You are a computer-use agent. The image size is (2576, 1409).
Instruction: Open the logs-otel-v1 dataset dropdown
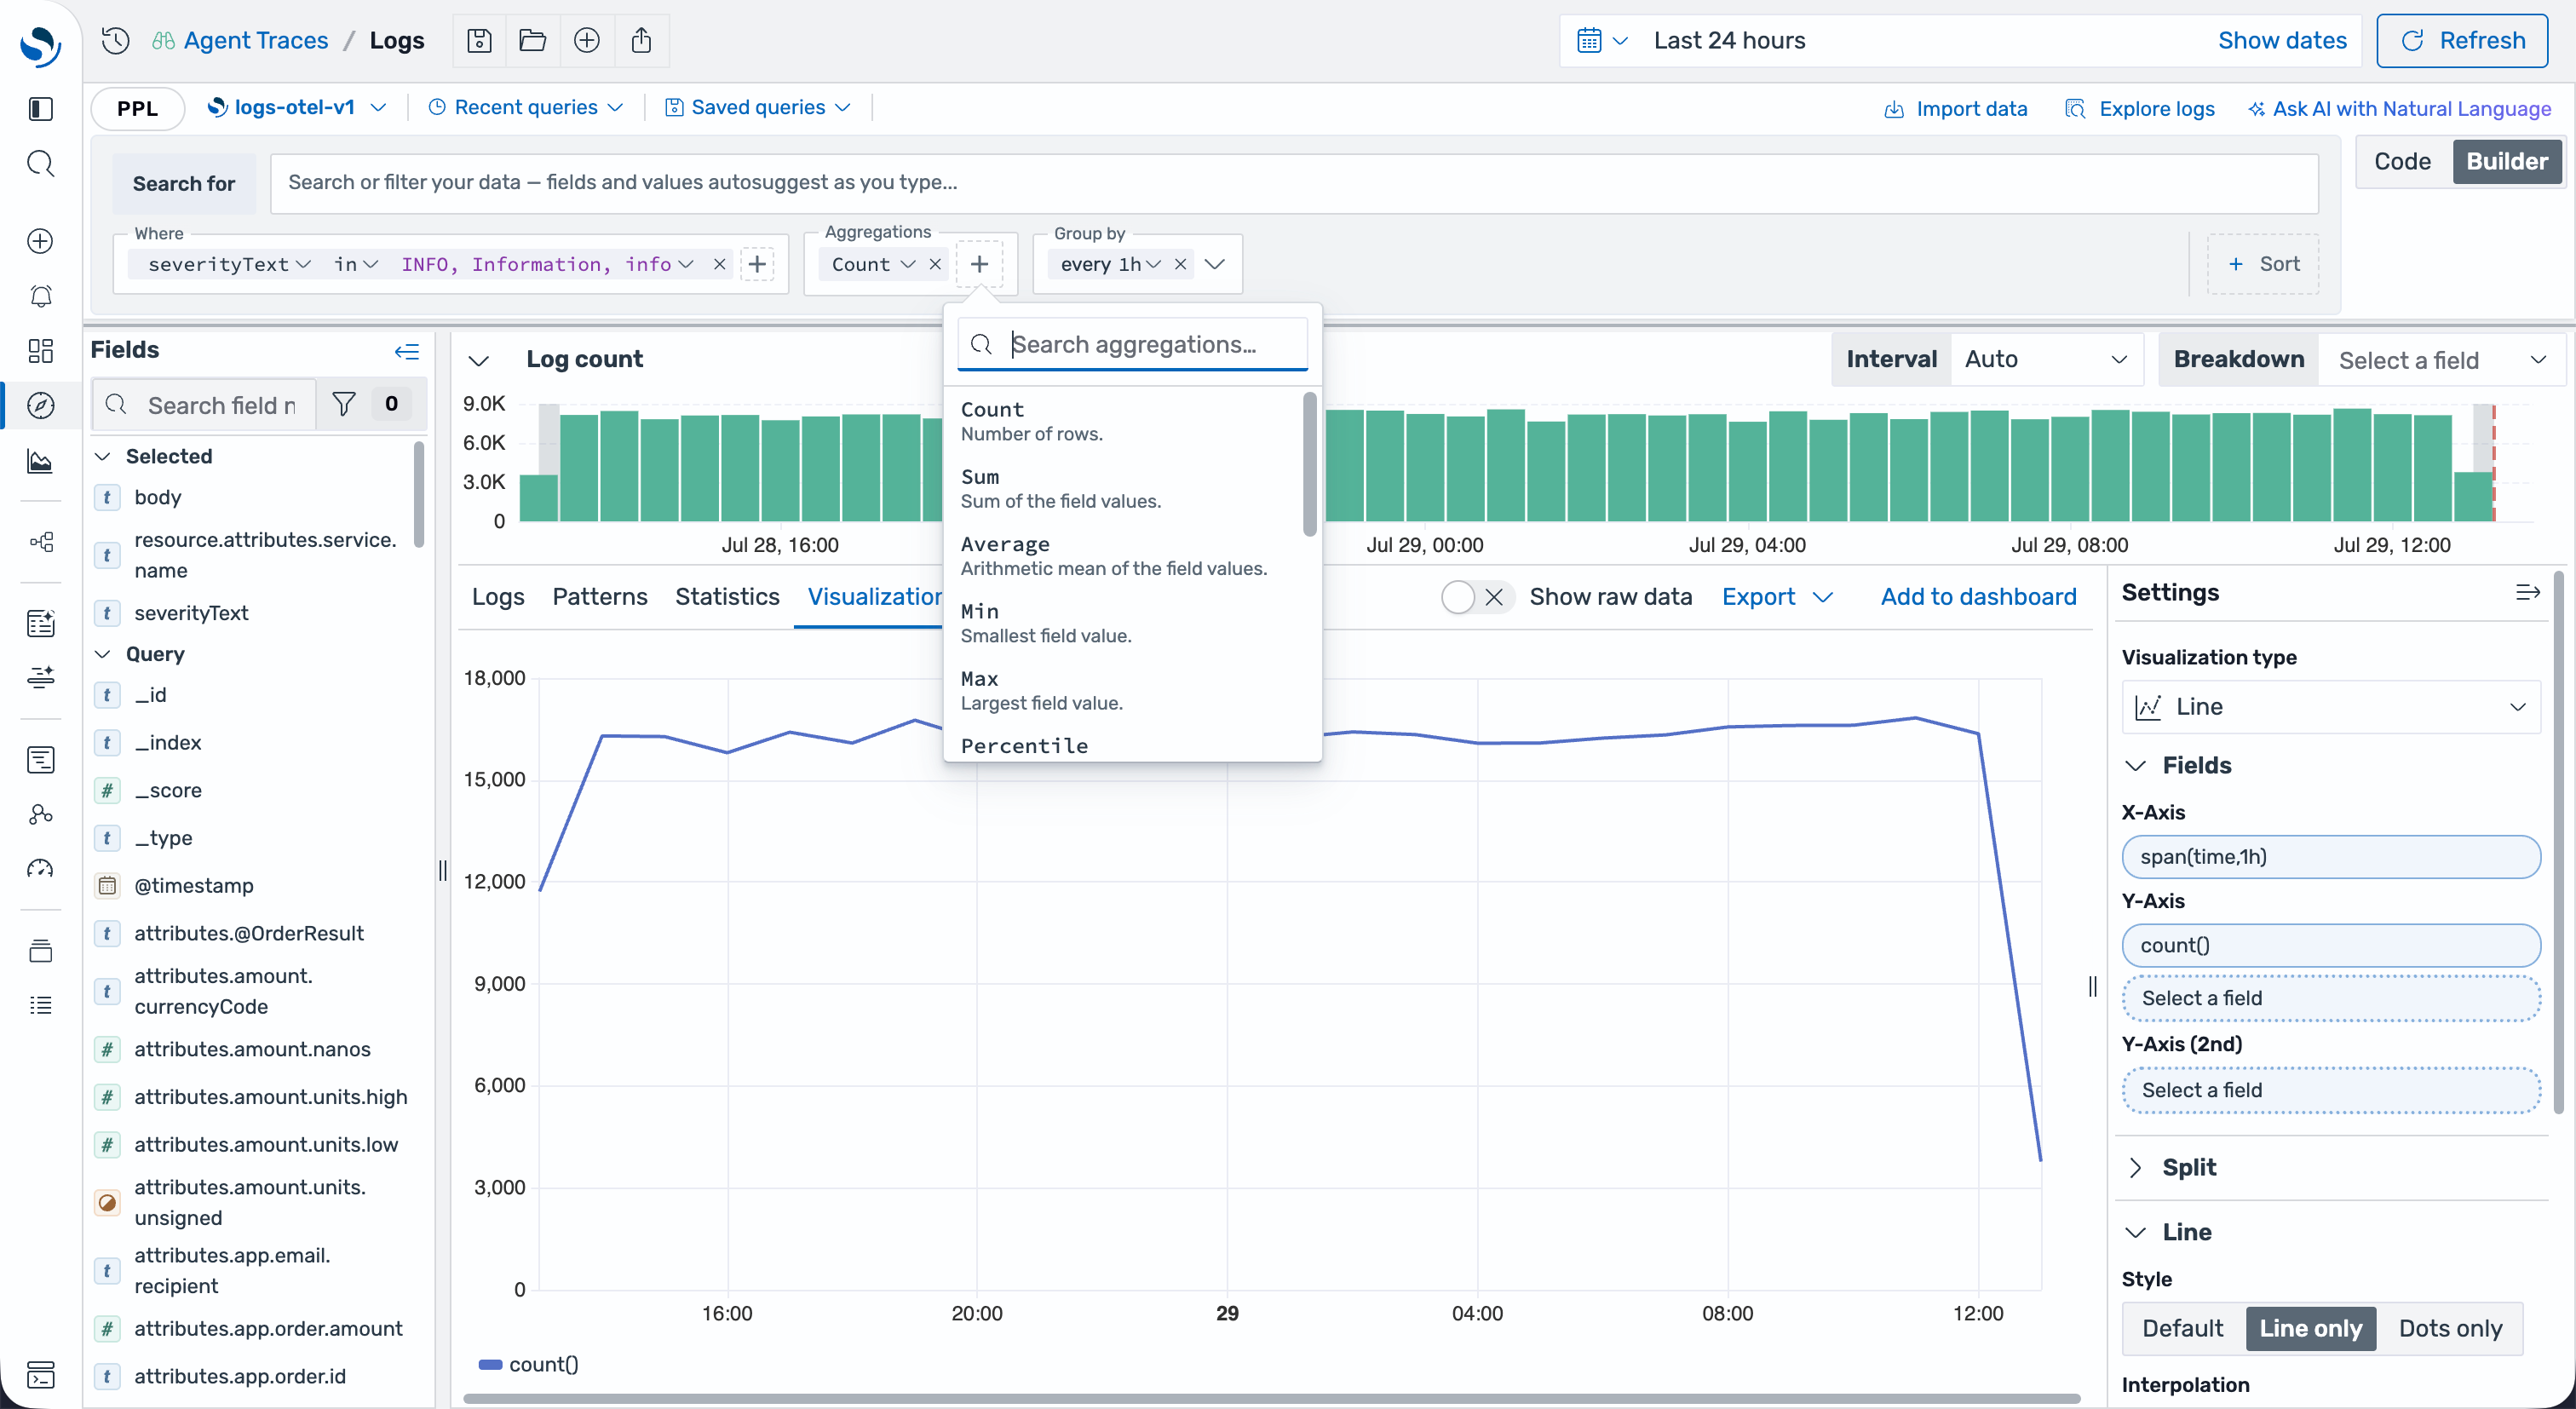[296, 108]
